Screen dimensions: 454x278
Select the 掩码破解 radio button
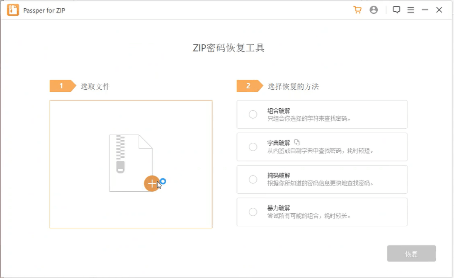point(253,179)
